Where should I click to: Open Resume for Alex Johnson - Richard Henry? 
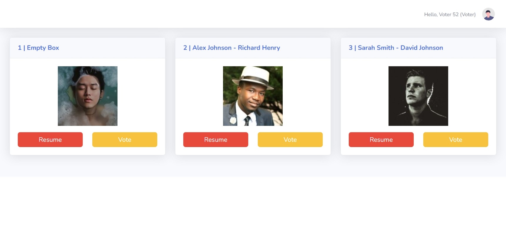pyautogui.click(x=216, y=140)
